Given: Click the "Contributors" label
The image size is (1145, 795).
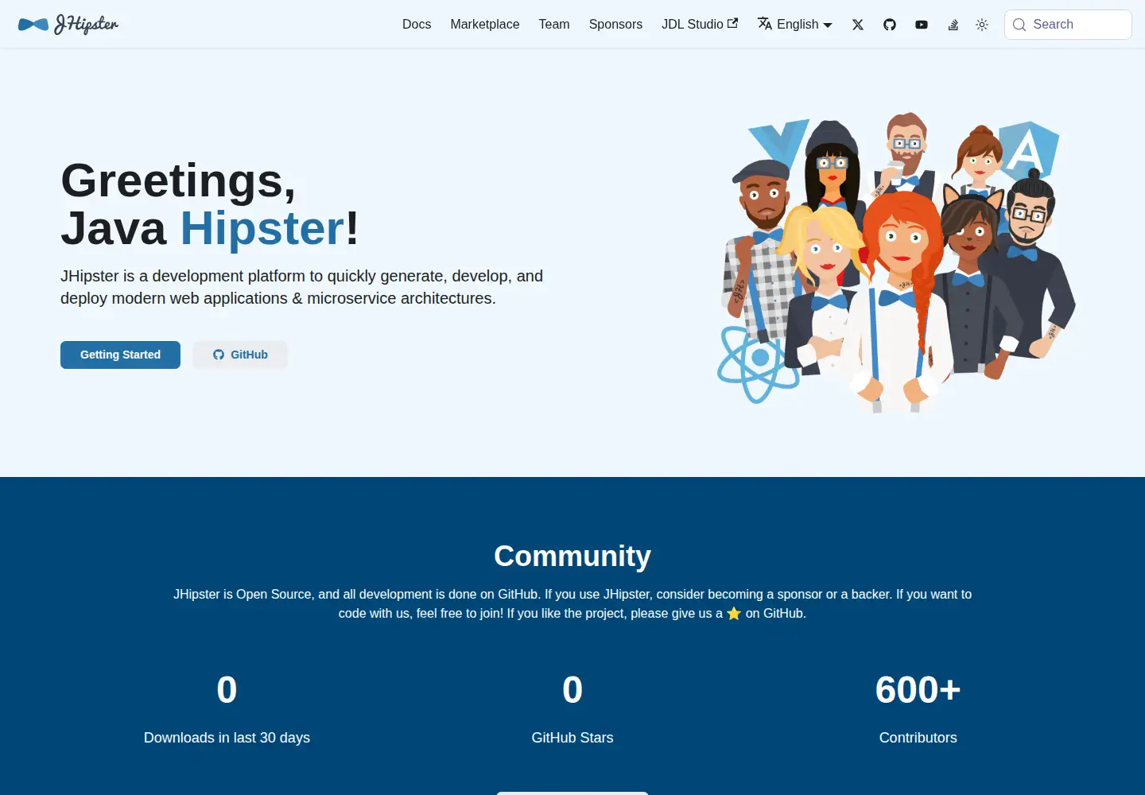Looking at the screenshot, I should click(918, 738).
